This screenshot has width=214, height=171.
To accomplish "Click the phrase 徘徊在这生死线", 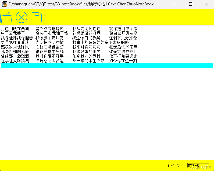I will (x=49, y=52).
